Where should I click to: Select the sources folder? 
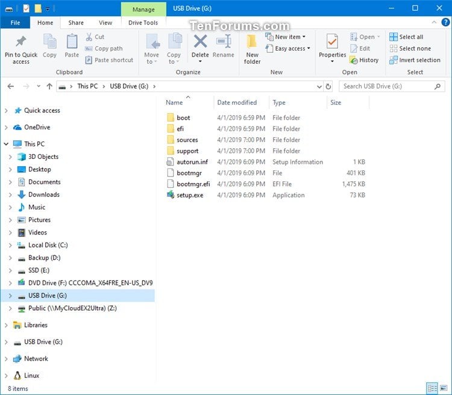(187, 140)
